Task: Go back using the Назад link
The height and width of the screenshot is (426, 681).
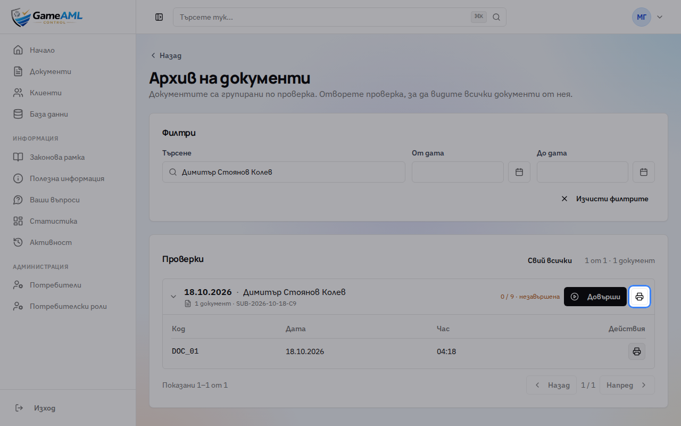Action: pyautogui.click(x=166, y=55)
